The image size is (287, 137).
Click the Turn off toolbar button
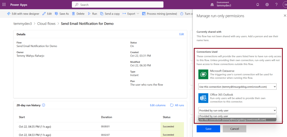coord(186,14)
